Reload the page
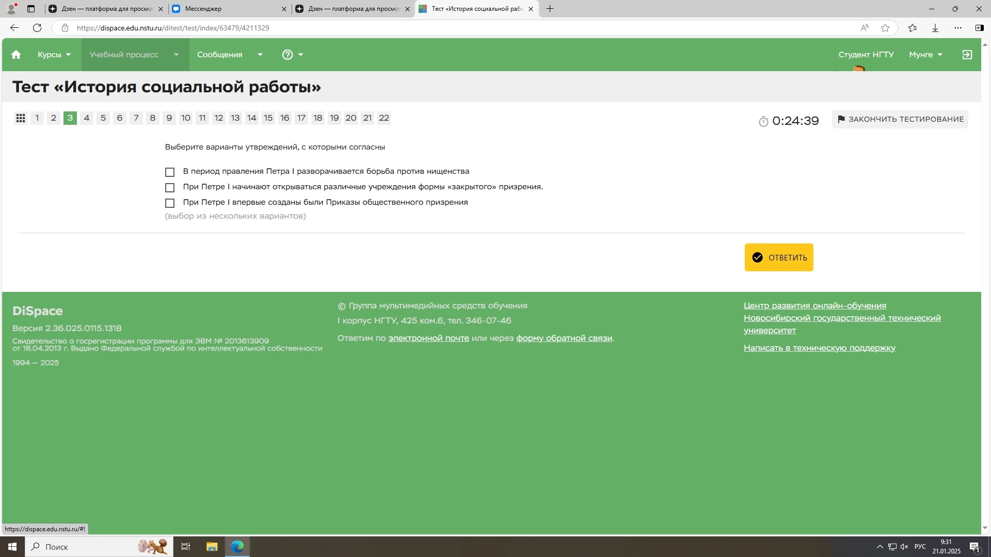 click(37, 28)
